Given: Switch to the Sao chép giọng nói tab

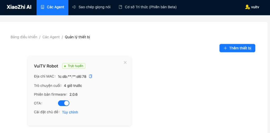Looking at the screenshot, I should 94,7.
